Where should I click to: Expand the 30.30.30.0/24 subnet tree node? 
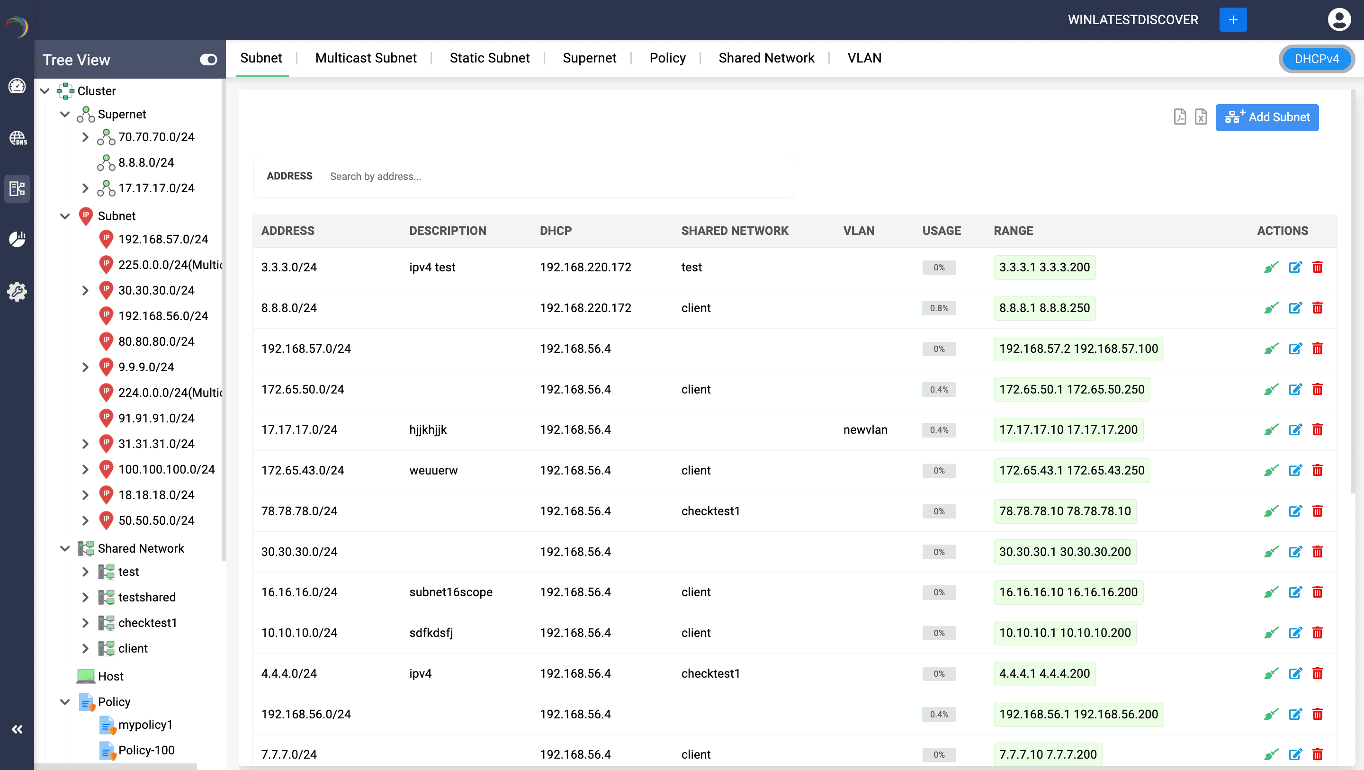point(85,290)
